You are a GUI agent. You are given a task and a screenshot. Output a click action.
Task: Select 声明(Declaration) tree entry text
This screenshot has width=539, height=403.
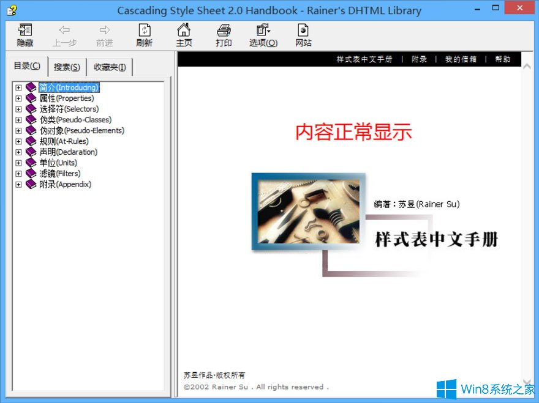click(x=69, y=152)
